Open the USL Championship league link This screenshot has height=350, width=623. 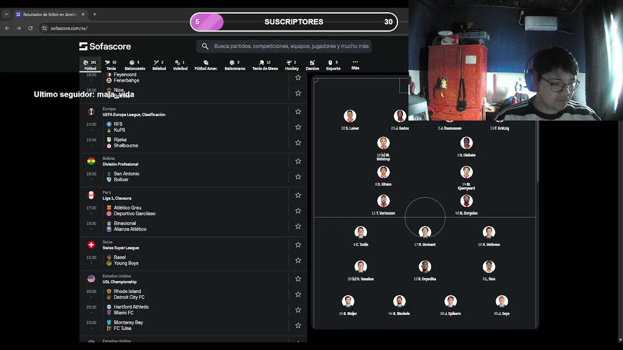pyautogui.click(x=119, y=282)
